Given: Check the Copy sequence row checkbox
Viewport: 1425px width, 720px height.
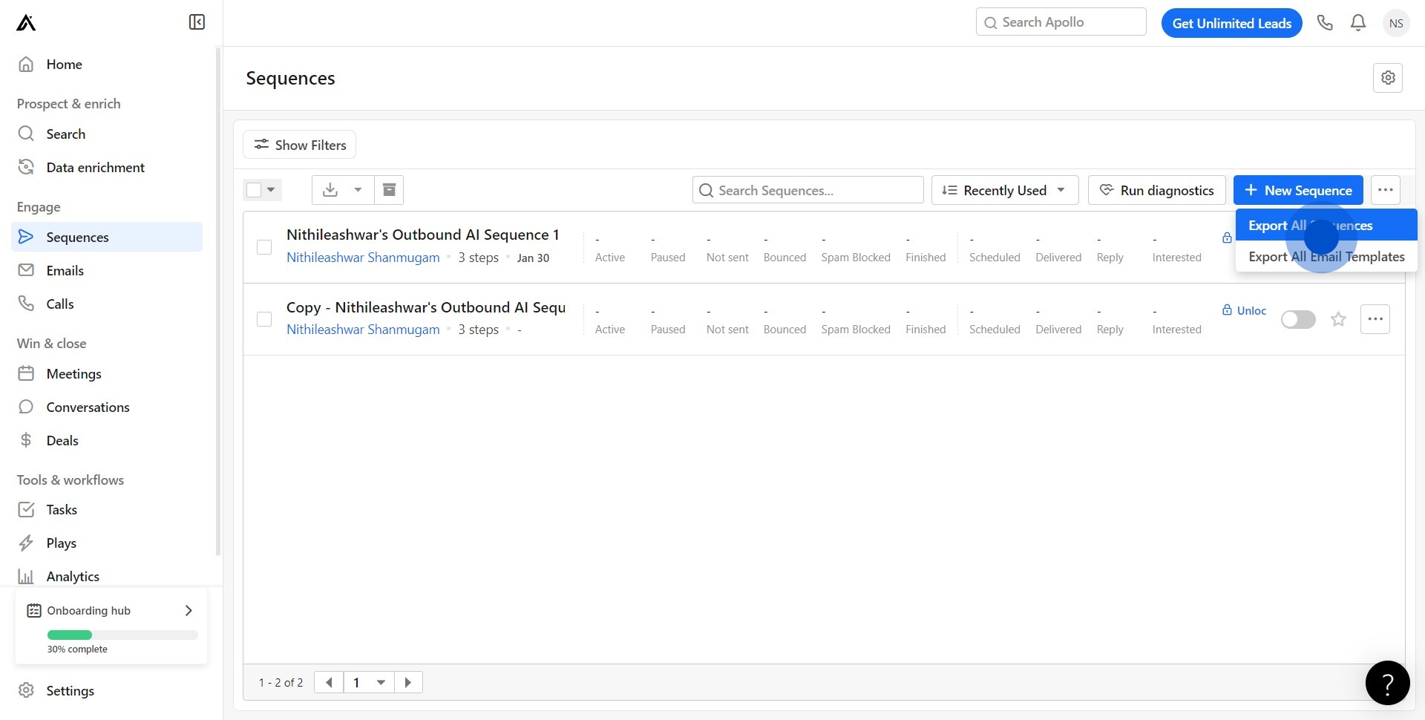Looking at the screenshot, I should pos(264,319).
